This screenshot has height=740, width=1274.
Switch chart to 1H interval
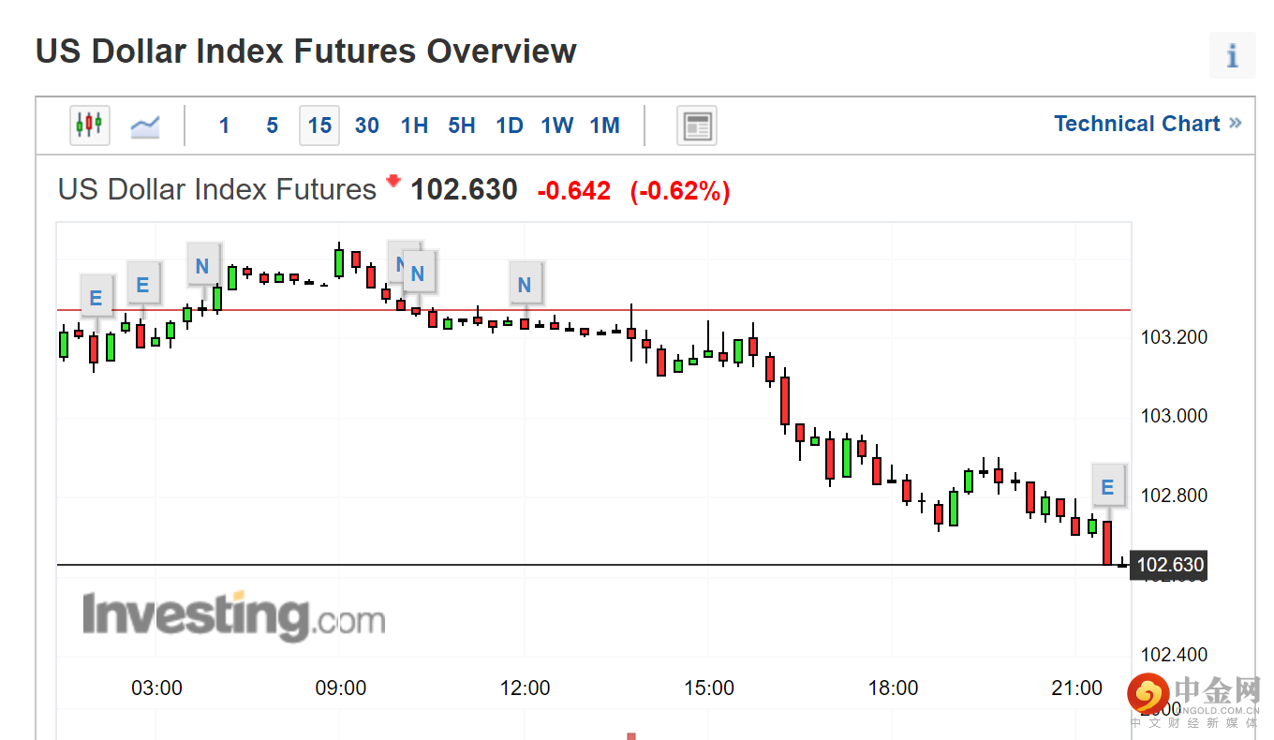(414, 126)
